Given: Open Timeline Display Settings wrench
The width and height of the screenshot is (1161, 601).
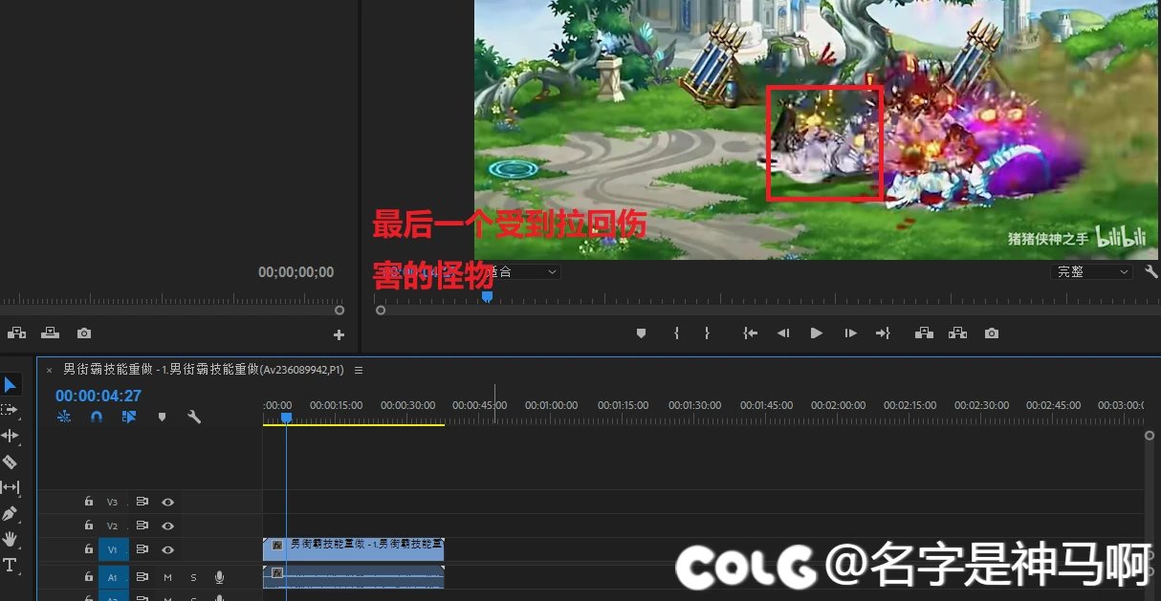Looking at the screenshot, I should click(194, 417).
